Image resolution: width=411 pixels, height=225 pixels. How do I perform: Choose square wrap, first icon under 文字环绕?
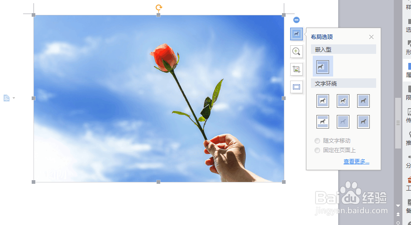point(323,101)
